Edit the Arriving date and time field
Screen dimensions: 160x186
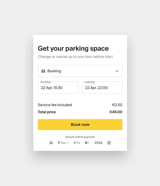58,88
